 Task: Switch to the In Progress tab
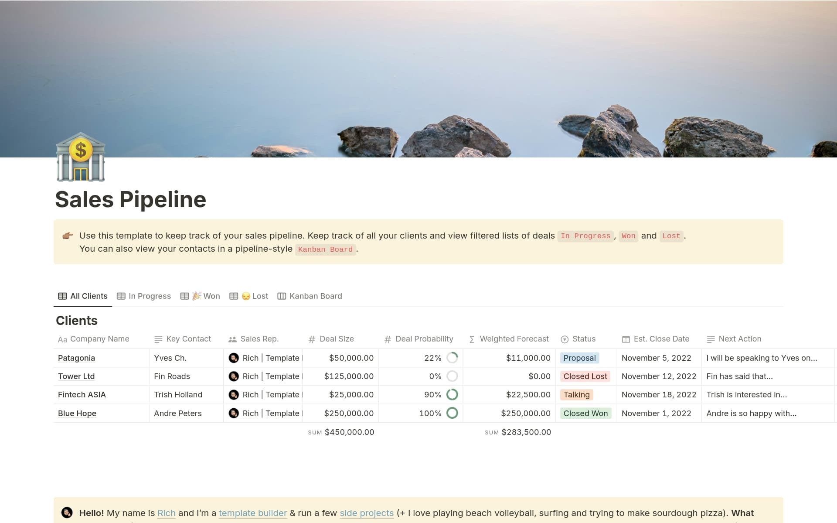click(144, 296)
